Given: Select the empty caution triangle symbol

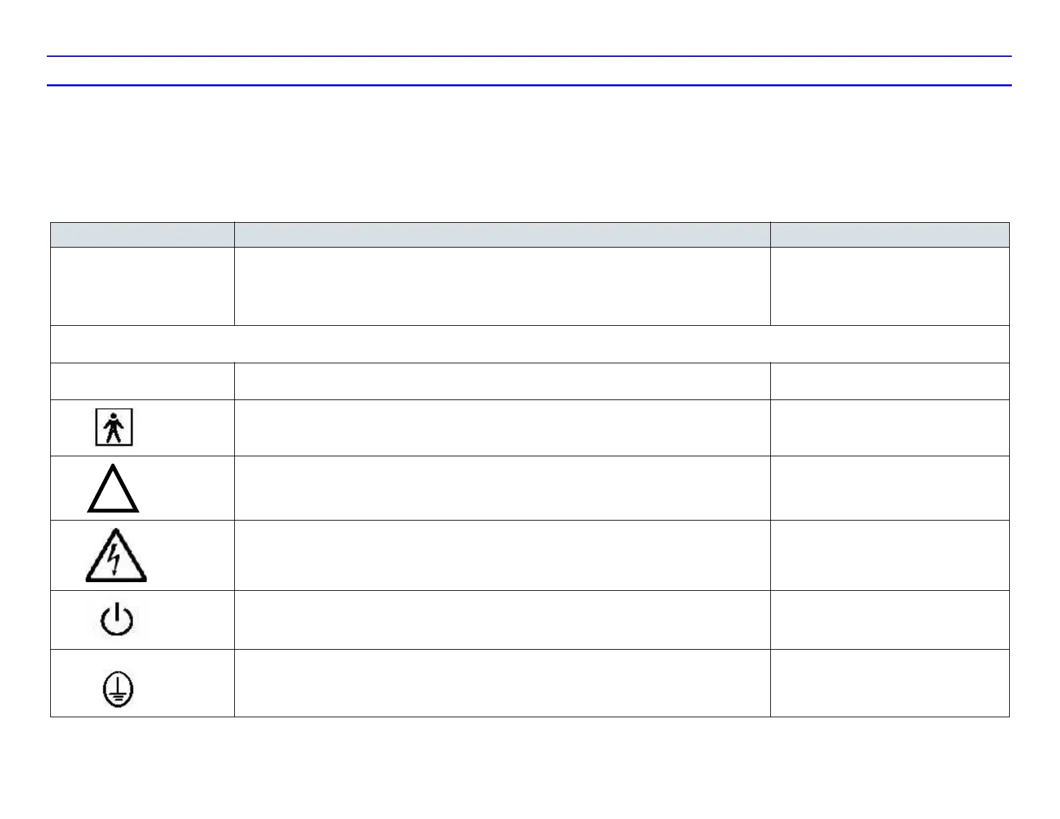Looking at the screenshot, I should click(113, 488).
